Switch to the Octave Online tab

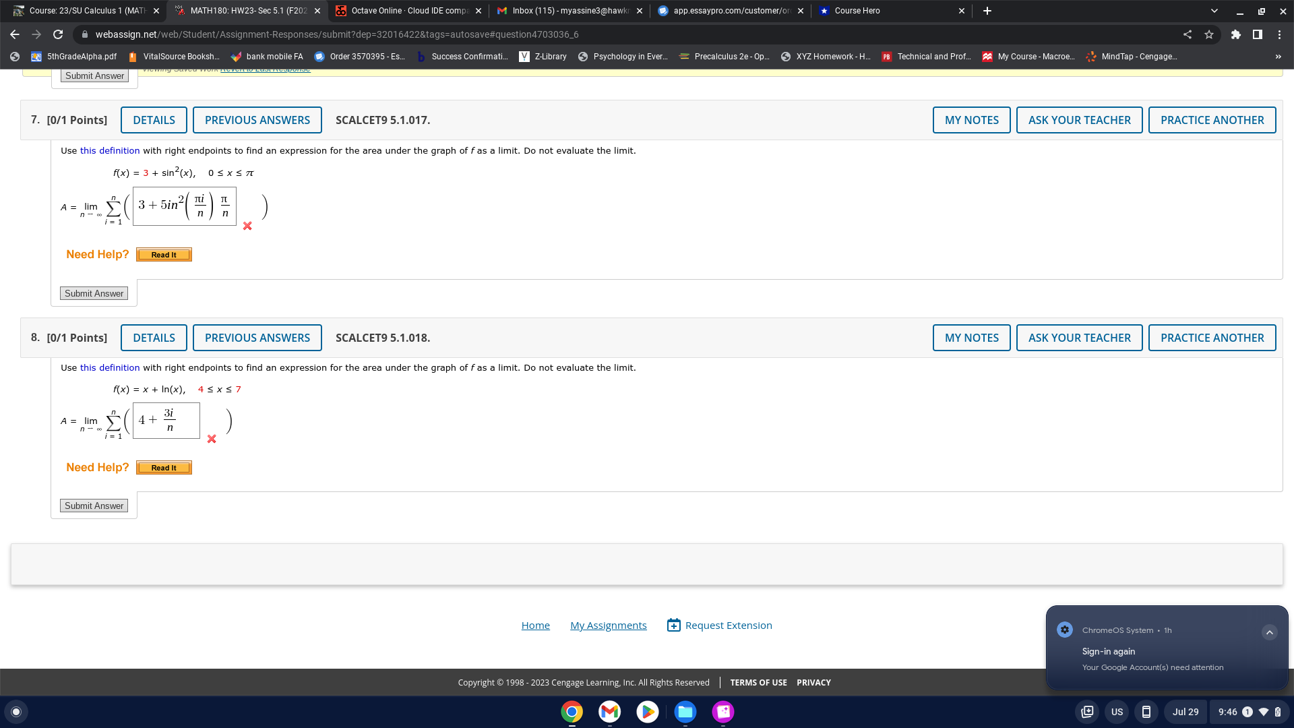pyautogui.click(x=404, y=10)
